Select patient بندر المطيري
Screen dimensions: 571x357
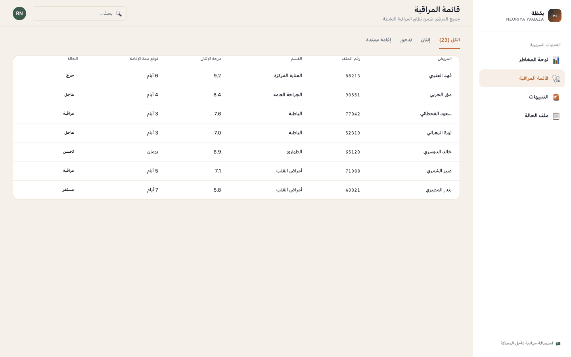click(439, 190)
